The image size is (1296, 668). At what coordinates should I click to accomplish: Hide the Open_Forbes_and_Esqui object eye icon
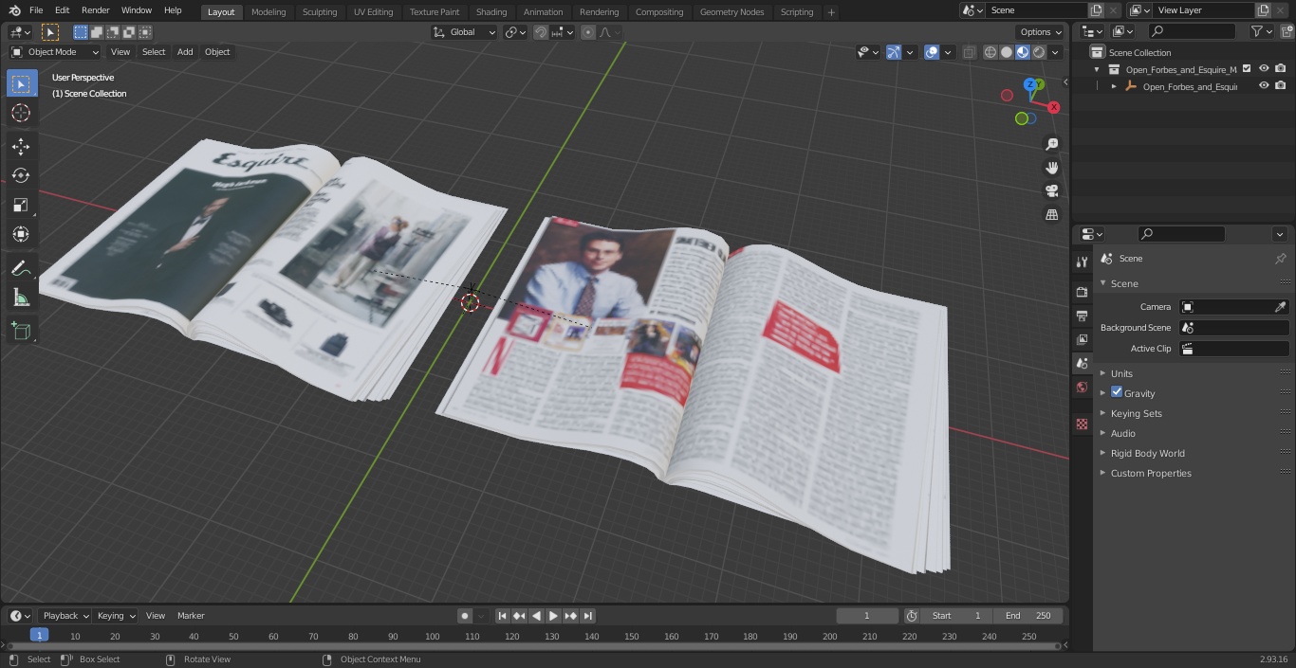coord(1264,86)
